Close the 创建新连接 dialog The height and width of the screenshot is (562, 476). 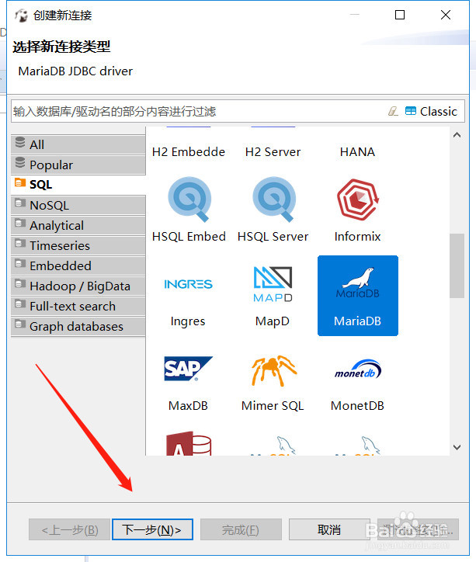coord(446,15)
